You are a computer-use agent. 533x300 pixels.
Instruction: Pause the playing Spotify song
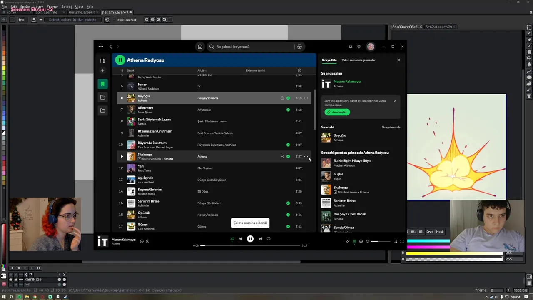point(250,239)
